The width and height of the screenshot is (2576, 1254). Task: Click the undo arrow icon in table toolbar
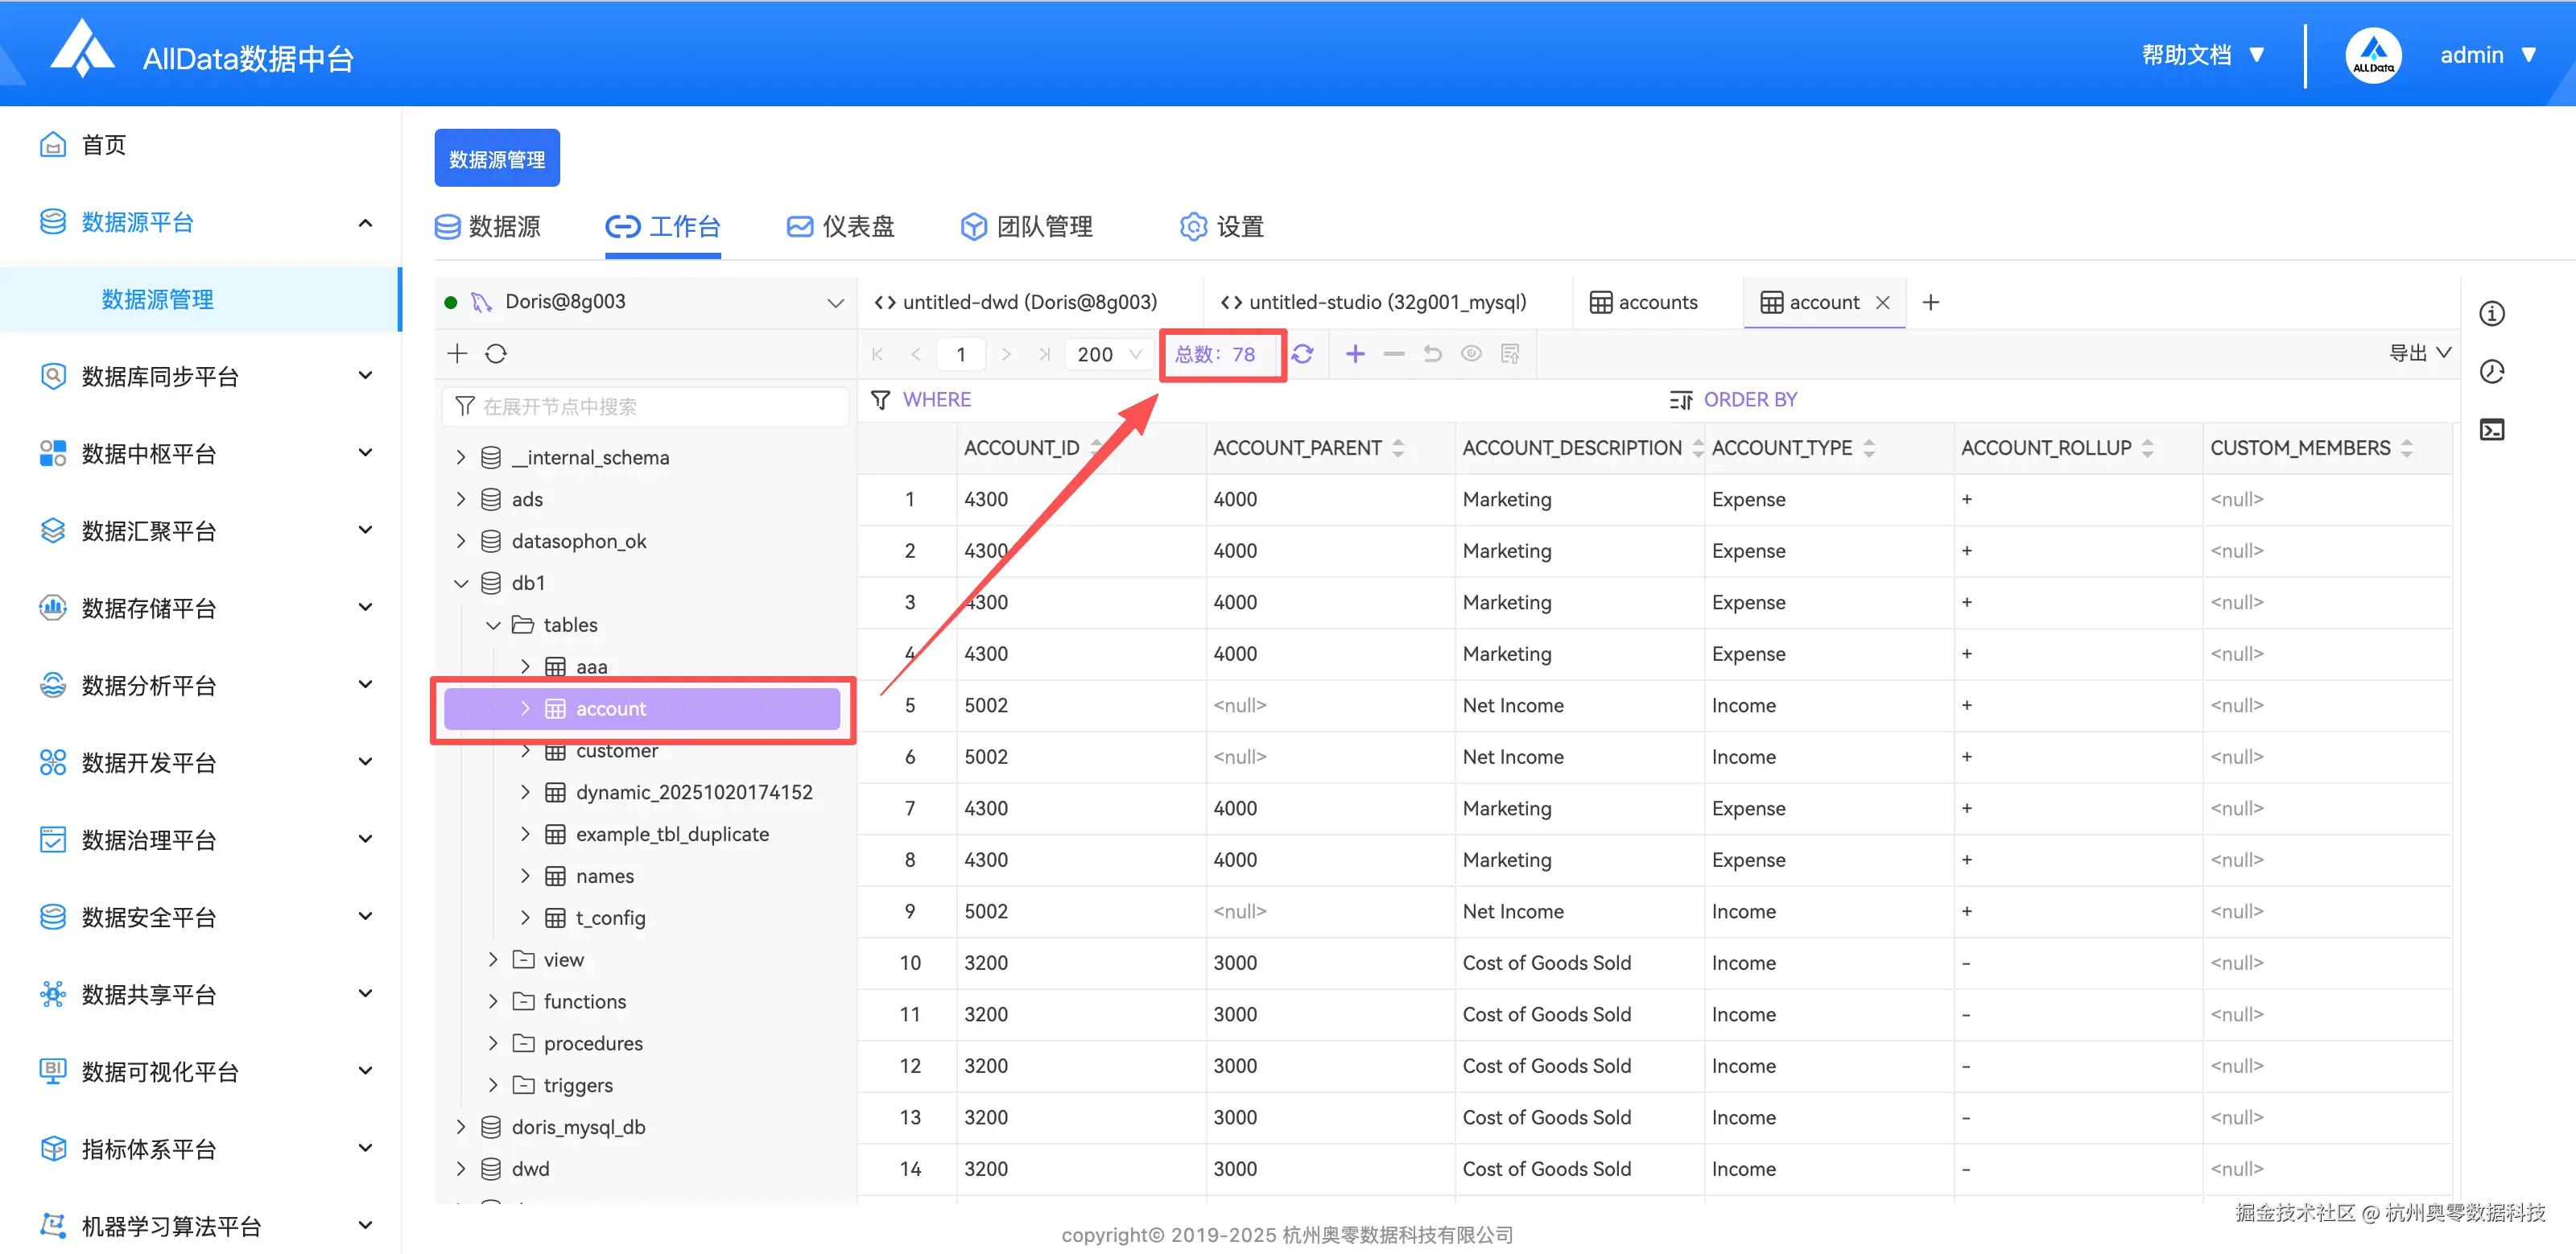1432,354
